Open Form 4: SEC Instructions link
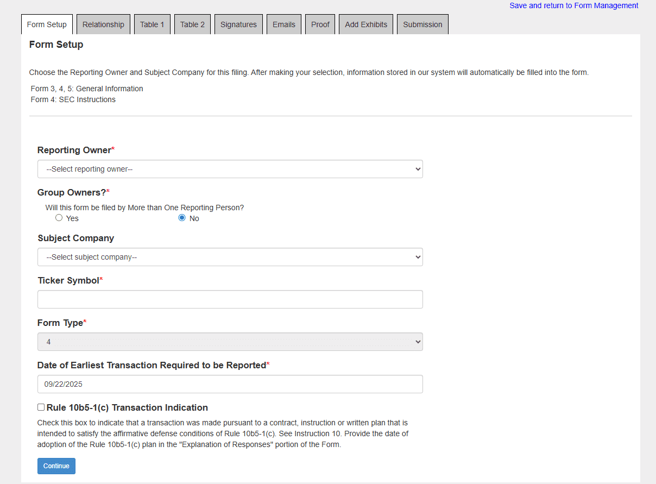 point(73,99)
